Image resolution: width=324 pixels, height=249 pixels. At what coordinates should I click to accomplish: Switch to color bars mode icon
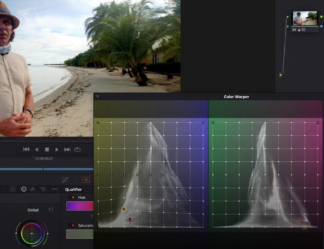(12, 189)
